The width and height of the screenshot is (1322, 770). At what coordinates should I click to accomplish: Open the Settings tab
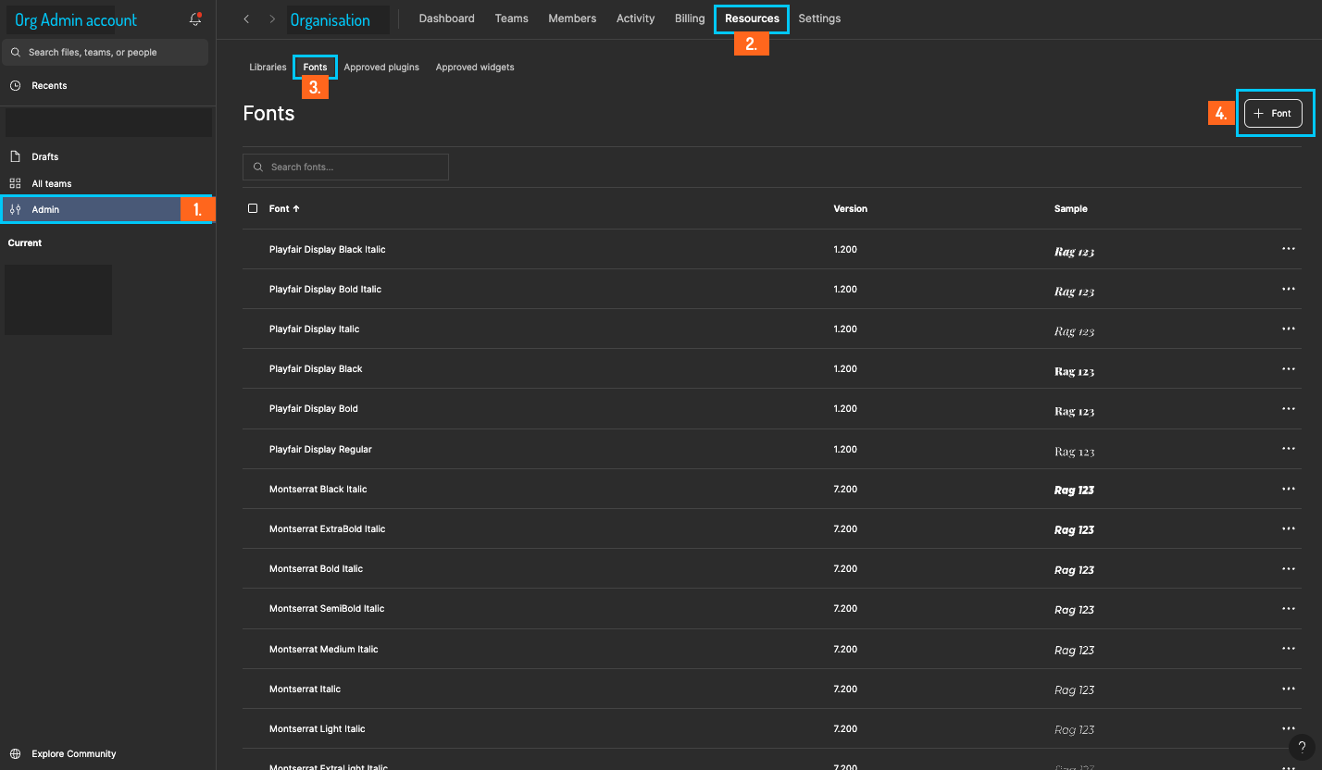[819, 19]
